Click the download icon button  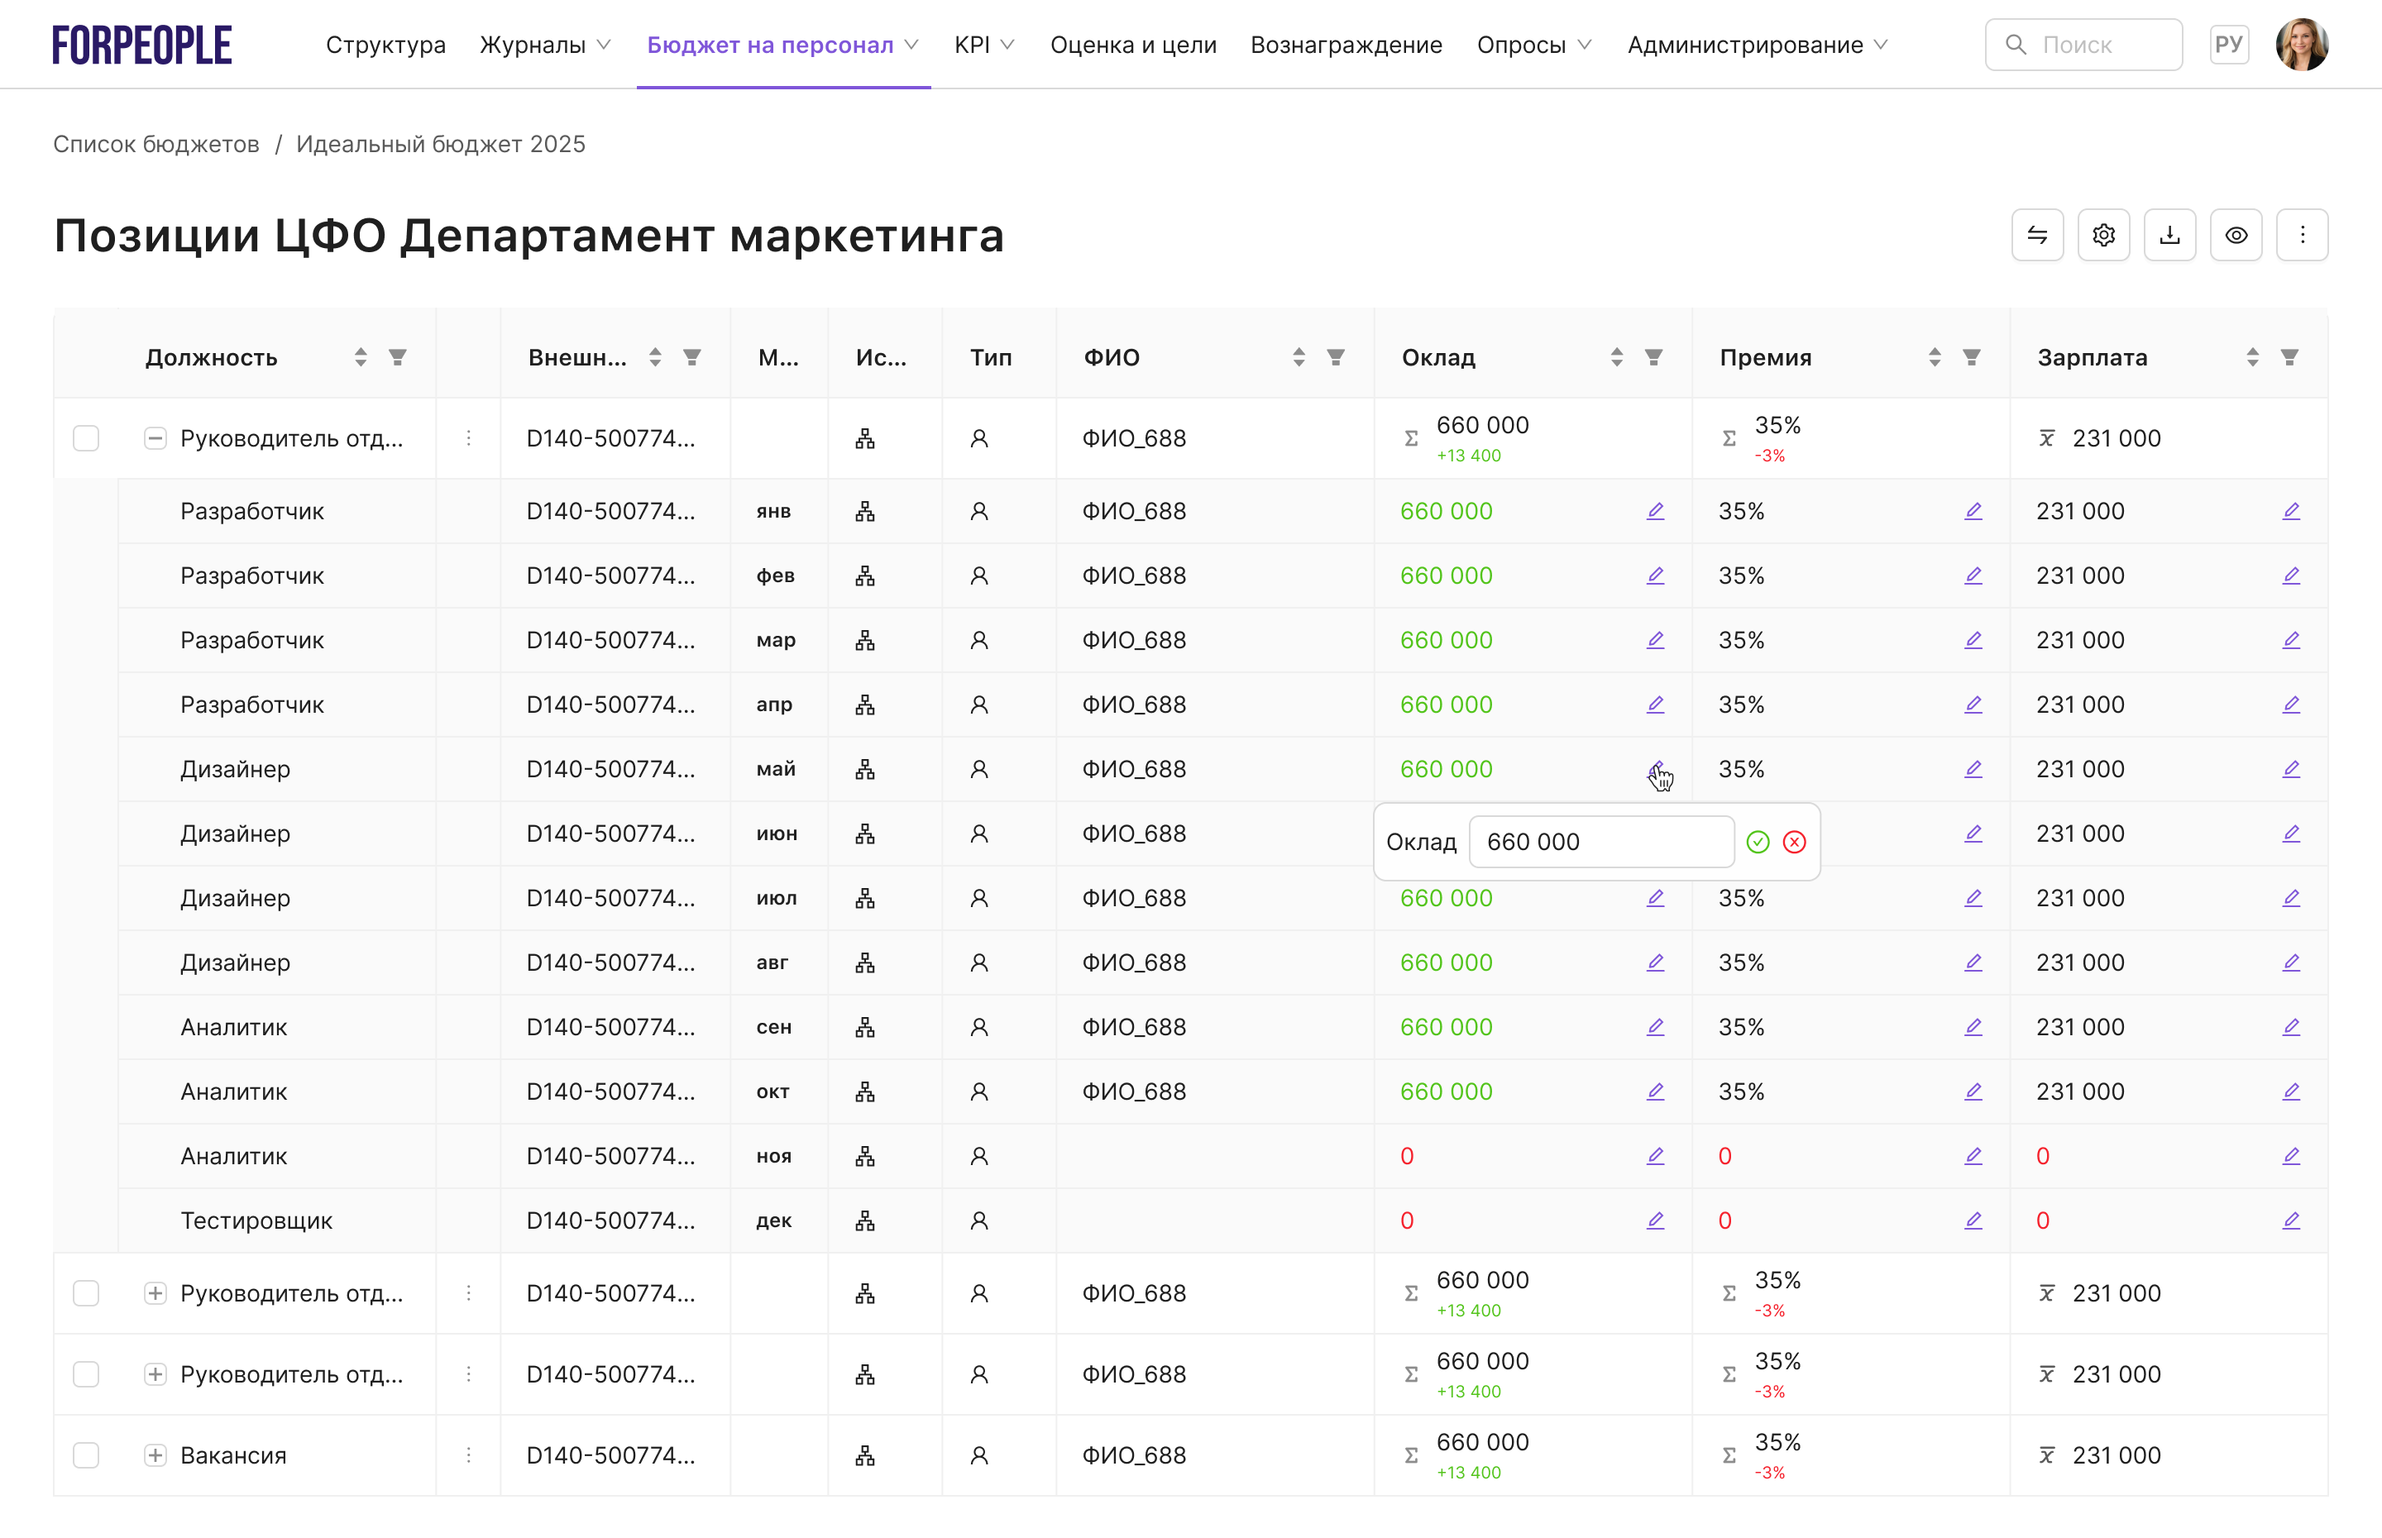pos(2169,236)
